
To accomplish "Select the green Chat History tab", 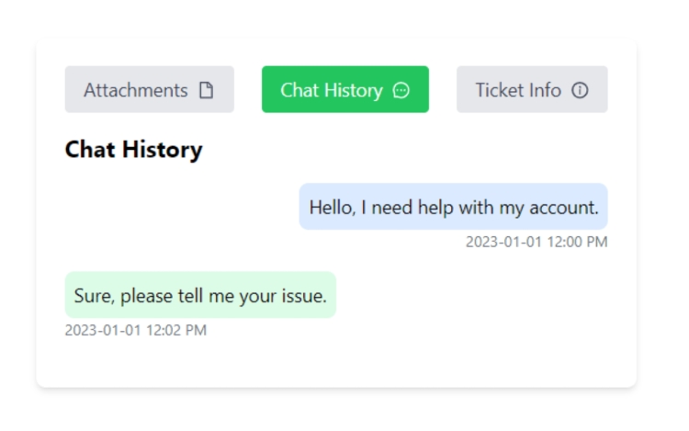I will [x=345, y=90].
